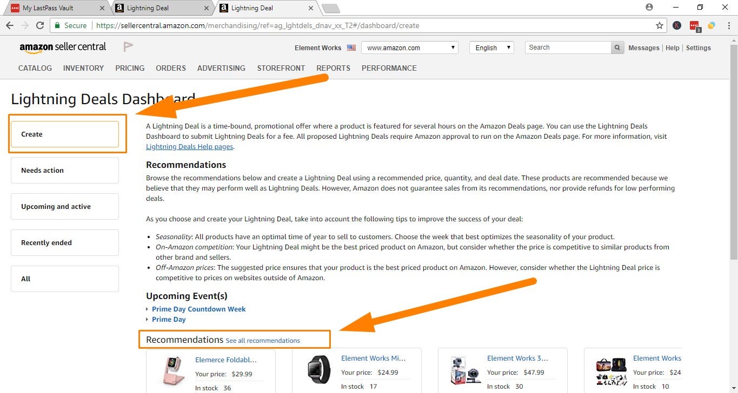Open Settings link in header

[699, 48]
